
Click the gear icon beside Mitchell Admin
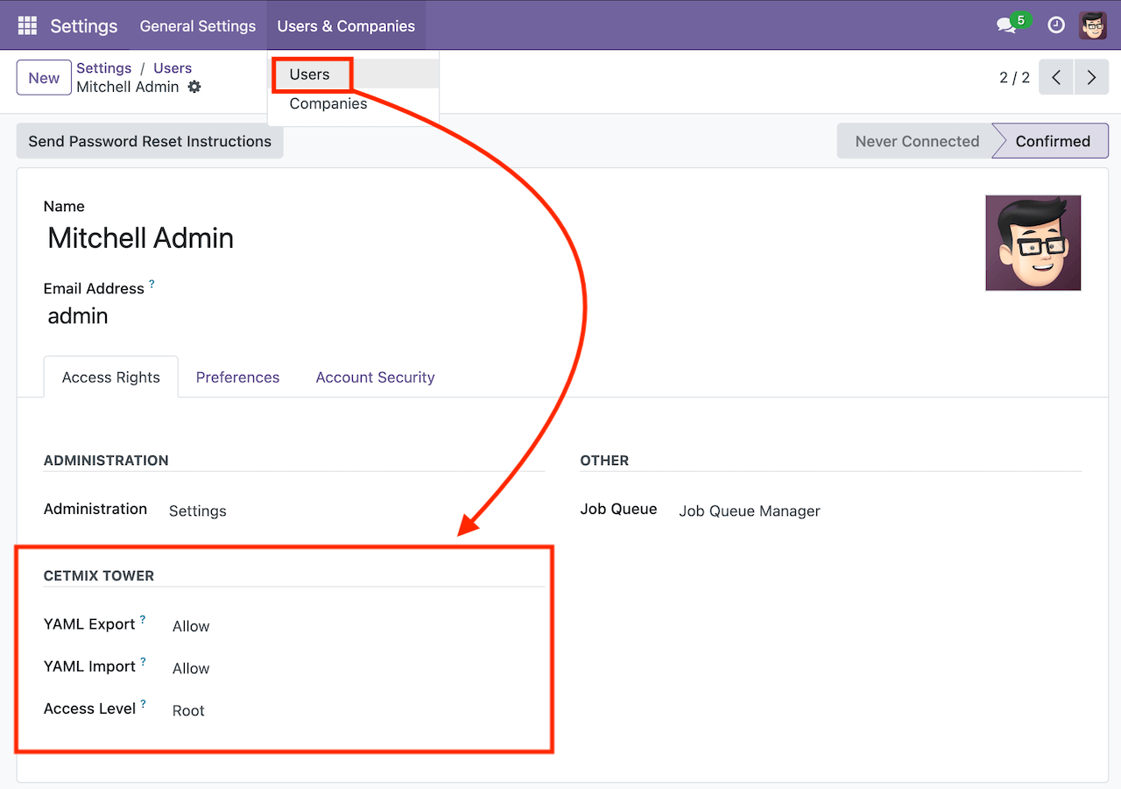194,87
